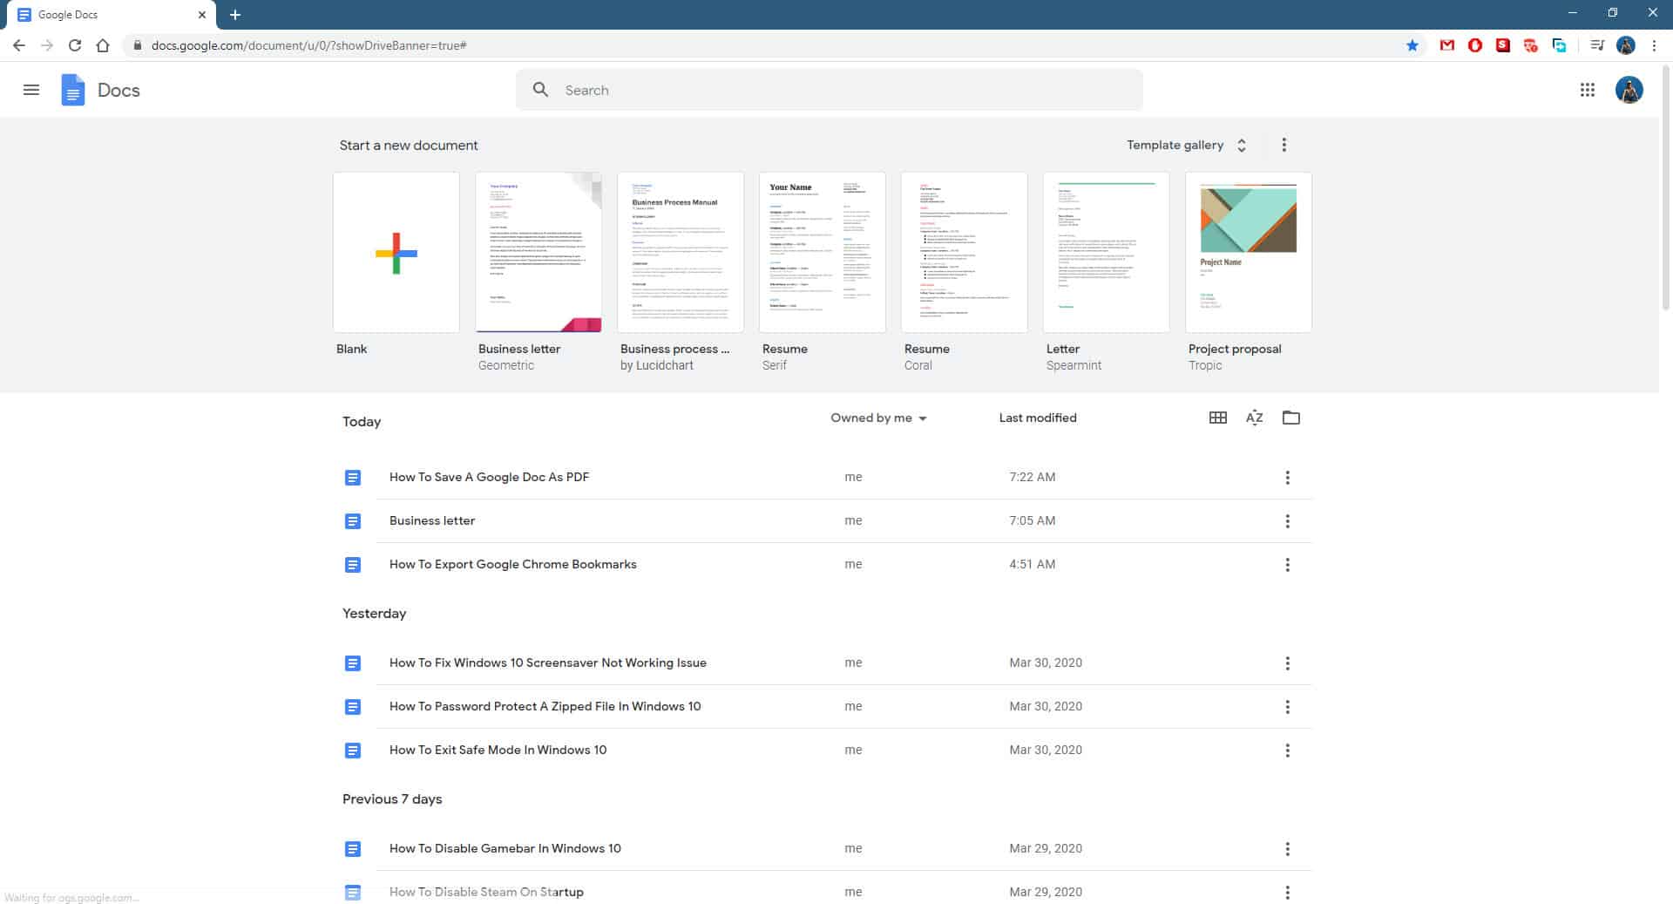Click the search magnifier icon
Viewport: 1673px width, 904px height.
pos(540,90)
